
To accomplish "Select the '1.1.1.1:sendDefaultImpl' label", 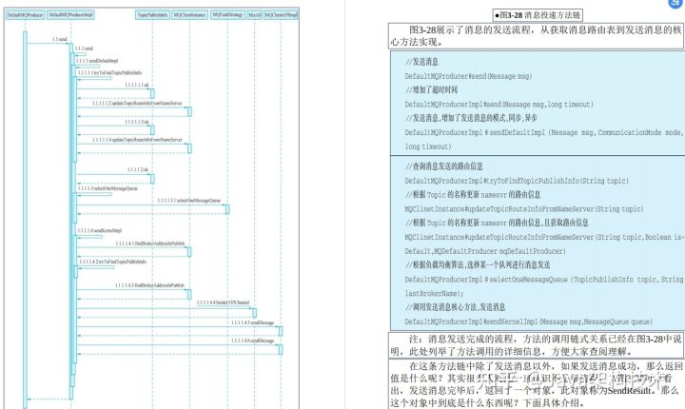I will 97,61.
